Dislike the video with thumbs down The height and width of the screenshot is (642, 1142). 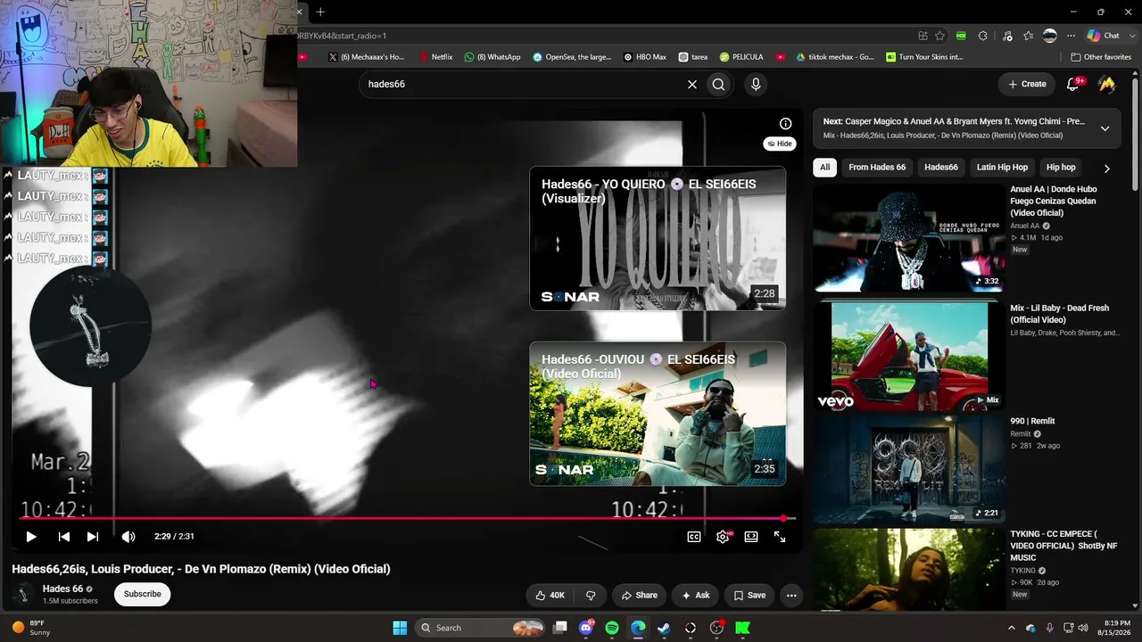pos(591,596)
